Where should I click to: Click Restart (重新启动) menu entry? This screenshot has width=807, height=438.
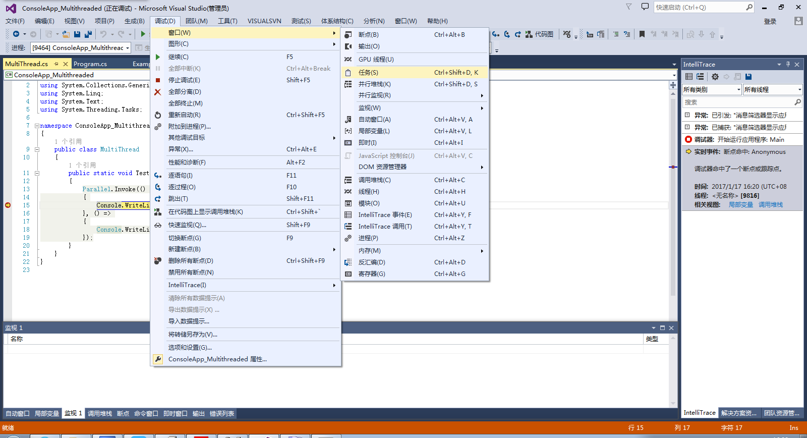point(246,115)
